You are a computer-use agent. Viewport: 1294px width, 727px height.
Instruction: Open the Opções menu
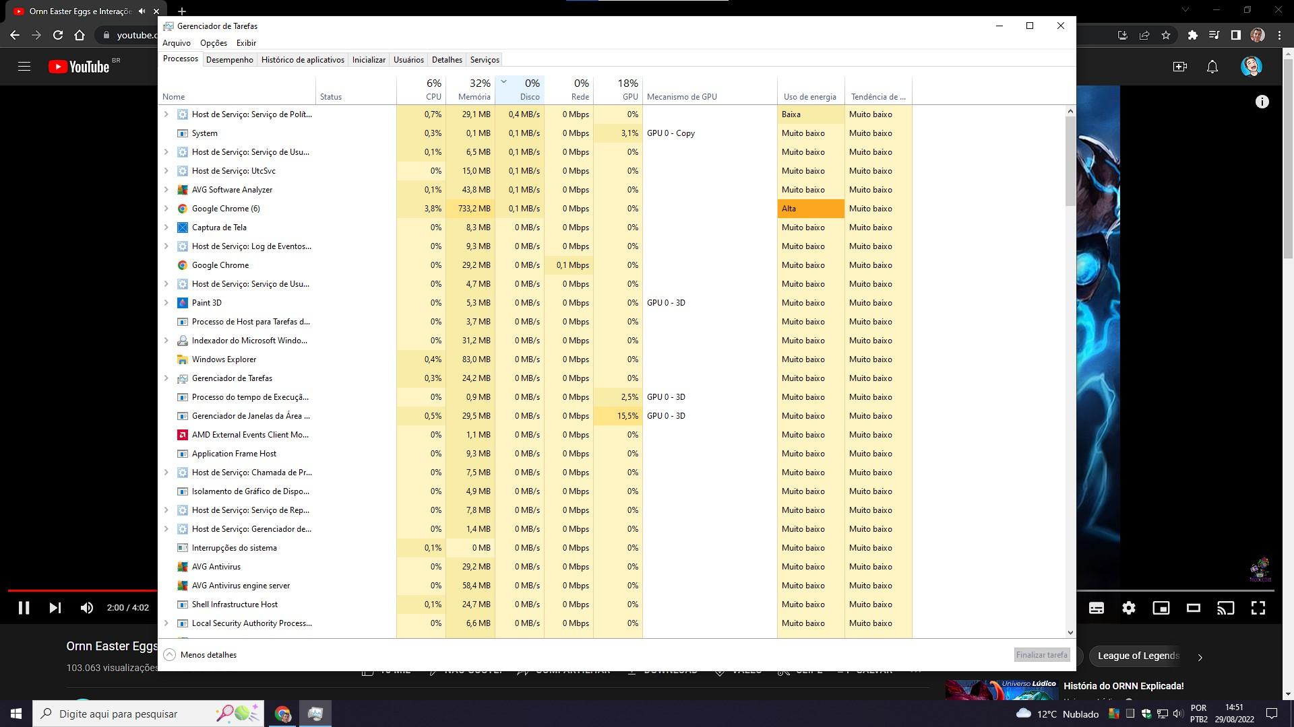tap(214, 43)
